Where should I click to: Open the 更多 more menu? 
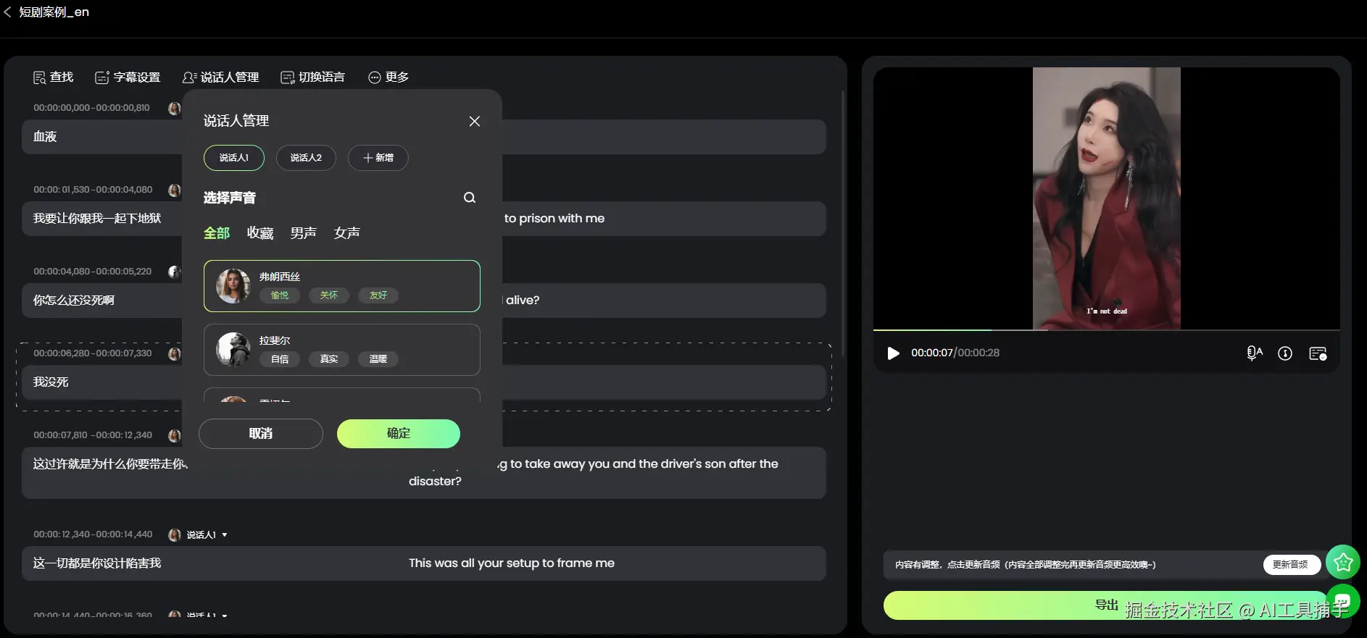click(x=389, y=77)
